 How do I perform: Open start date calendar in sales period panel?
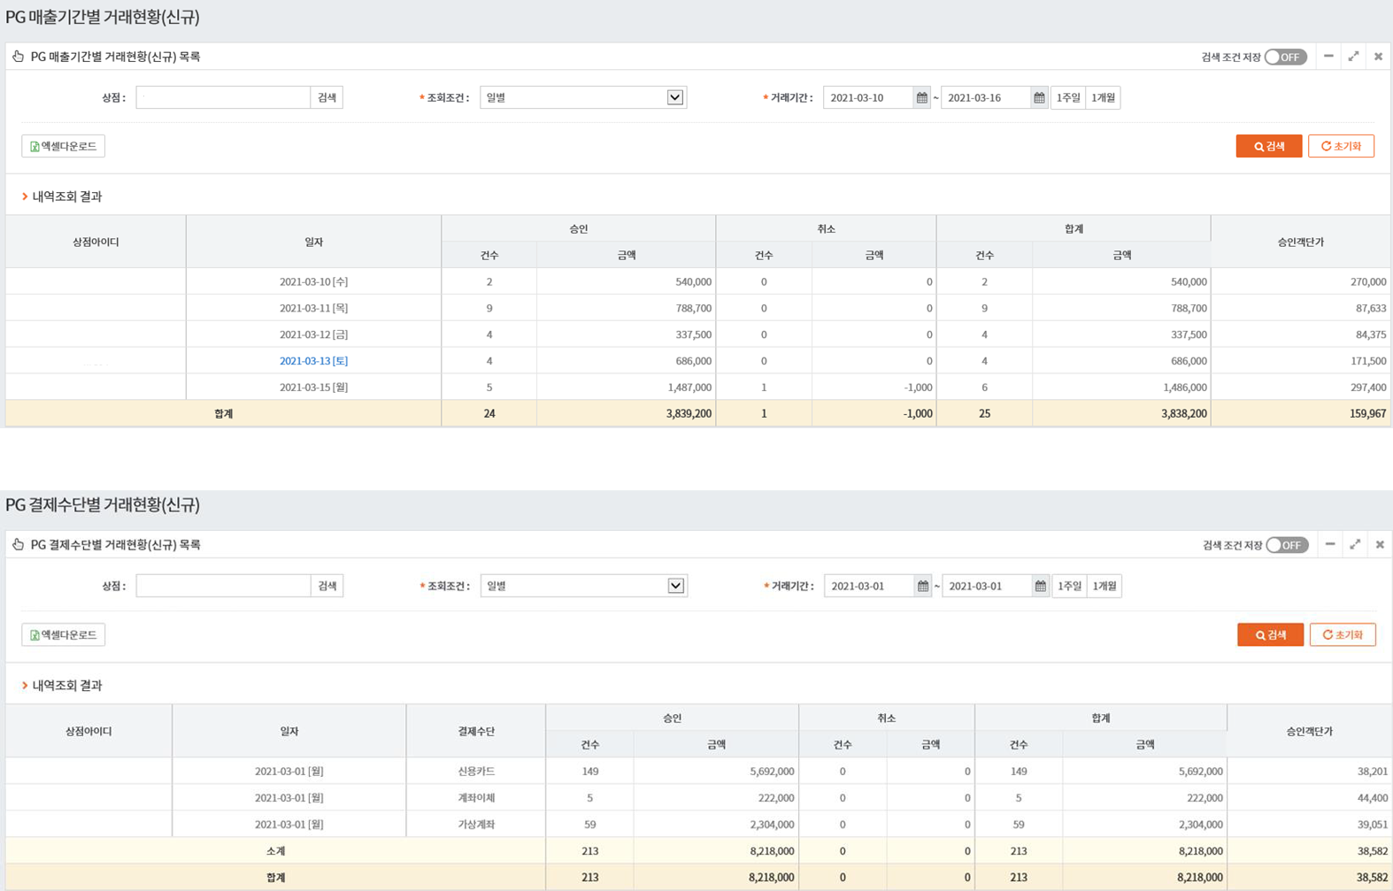pos(921,97)
